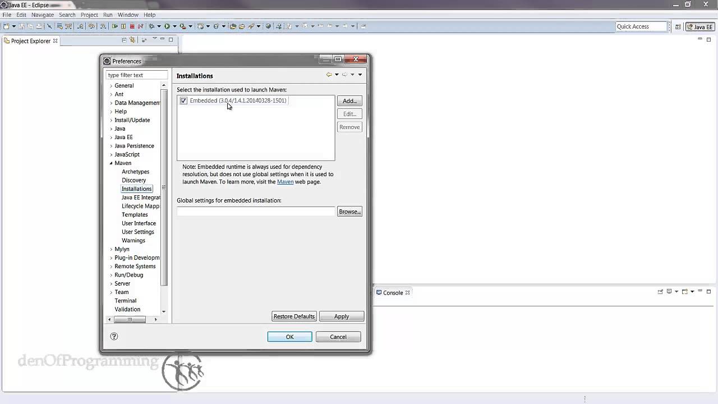The image size is (718, 404).
Task: Click the Resume debug icon
Action: pos(115,26)
